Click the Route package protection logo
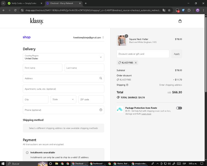This screenshot has width=207, height=166. (x=120, y=109)
